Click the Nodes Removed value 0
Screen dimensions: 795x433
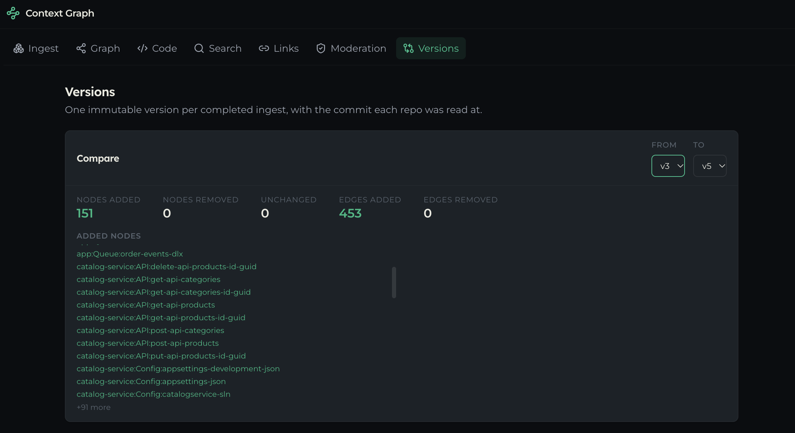tap(167, 213)
